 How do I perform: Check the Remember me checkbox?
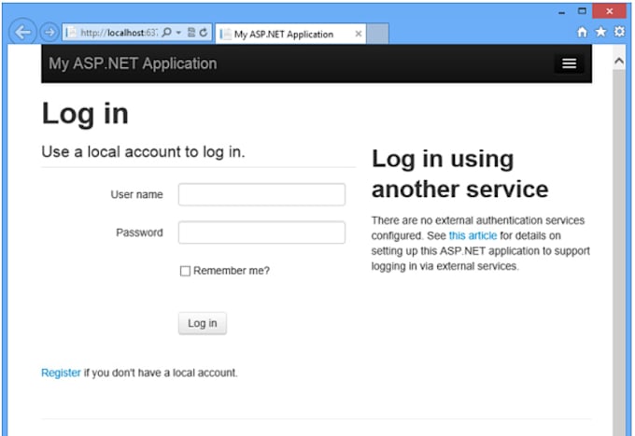(x=185, y=271)
